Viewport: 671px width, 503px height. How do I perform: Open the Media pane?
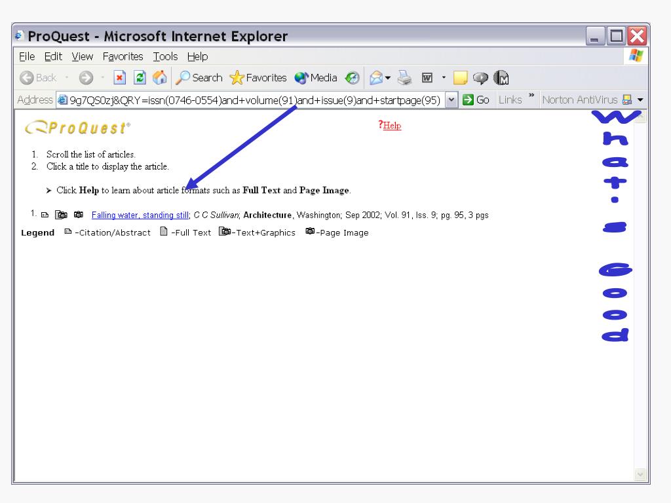pos(316,78)
